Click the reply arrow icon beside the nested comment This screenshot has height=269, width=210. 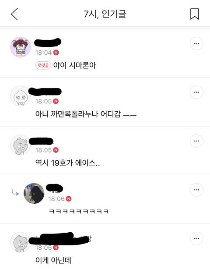(x=15, y=193)
